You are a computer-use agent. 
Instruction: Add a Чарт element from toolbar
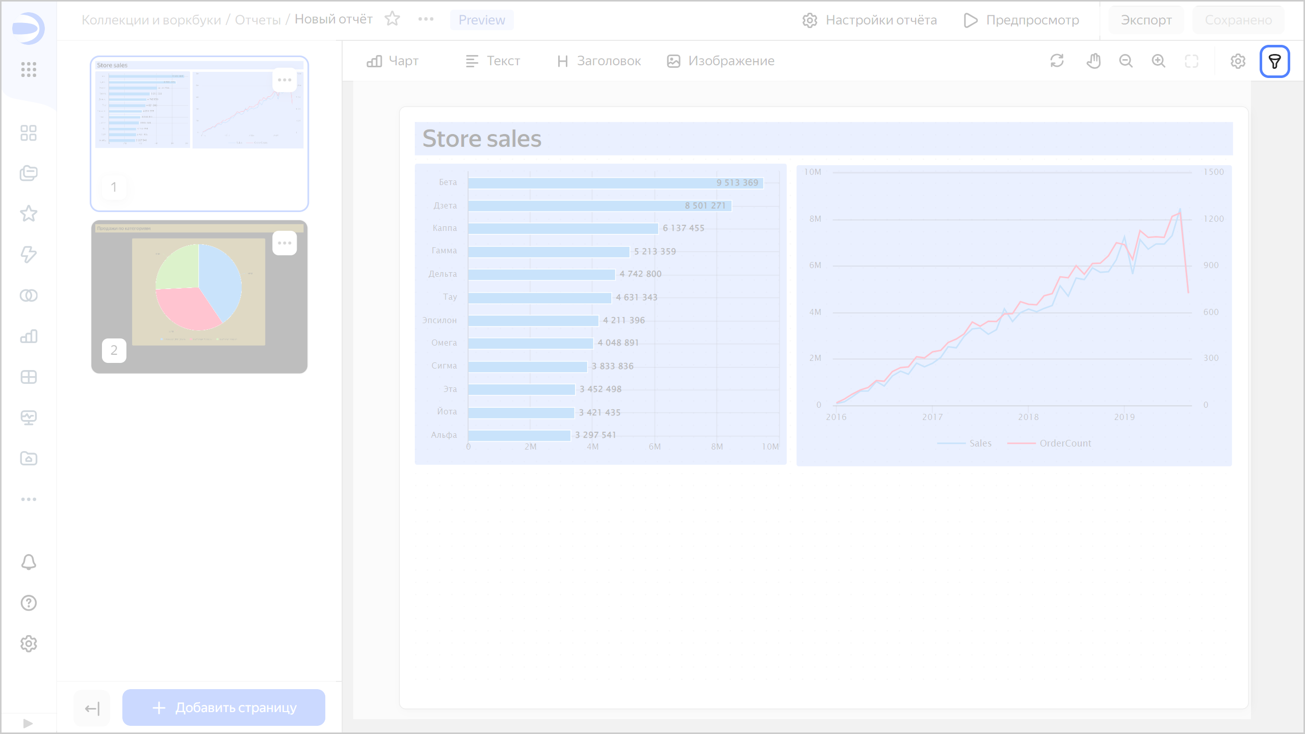pyautogui.click(x=393, y=61)
